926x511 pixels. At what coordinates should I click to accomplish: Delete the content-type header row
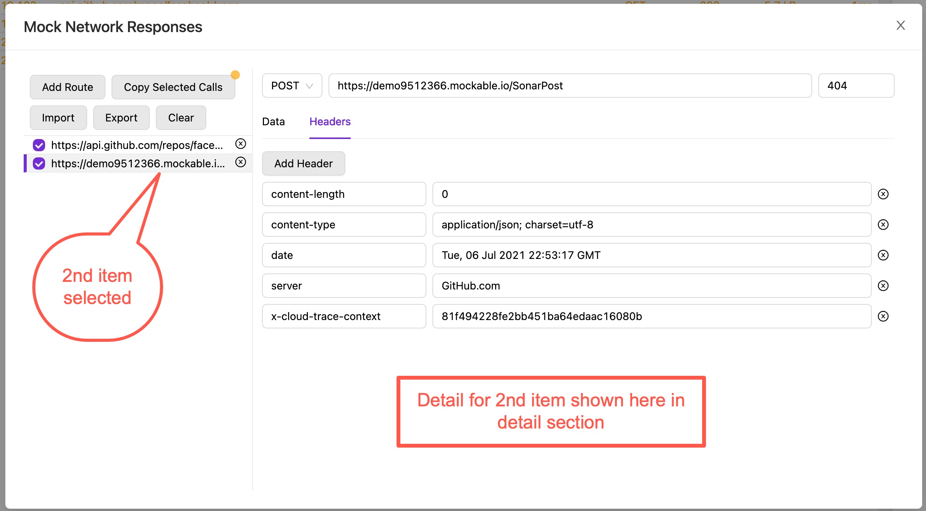pyautogui.click(x=883, y=225)
